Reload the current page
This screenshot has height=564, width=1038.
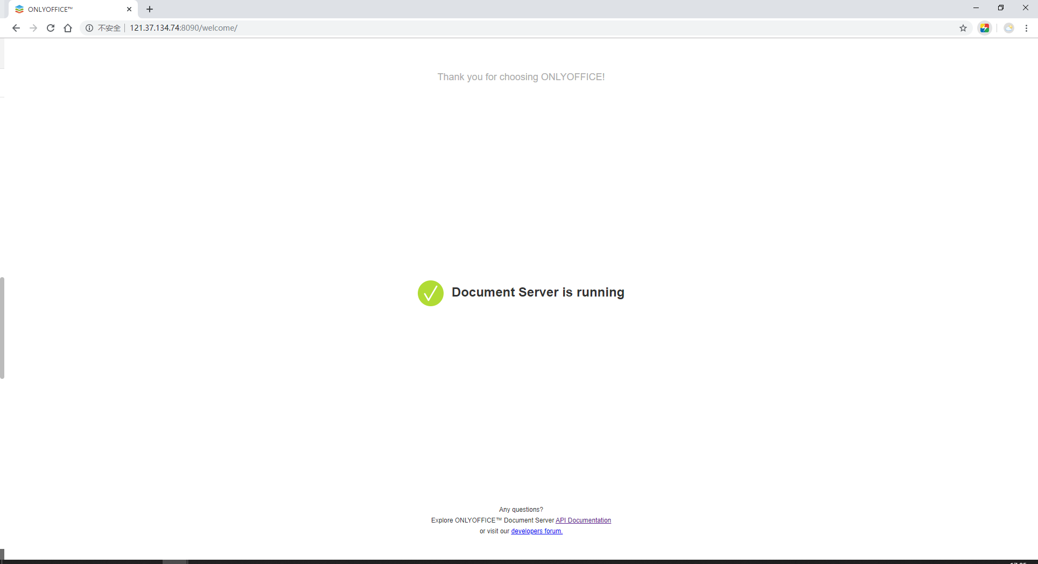(51, 28)
